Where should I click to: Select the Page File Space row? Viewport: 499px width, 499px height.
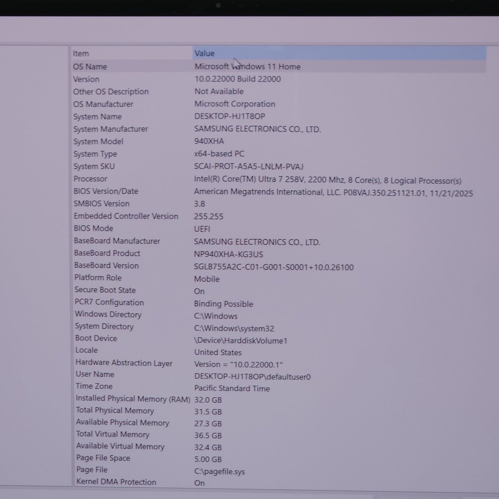tap(103, 458)
